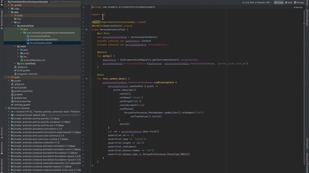Expand the proto folder

coord(18,53)
